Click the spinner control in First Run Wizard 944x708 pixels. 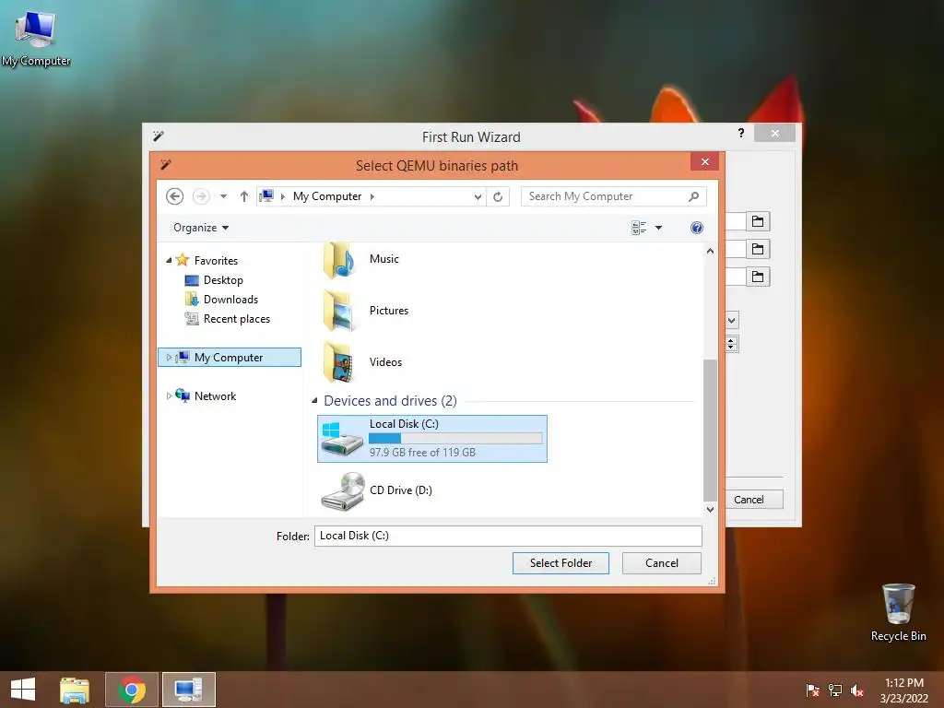[731, 344]
